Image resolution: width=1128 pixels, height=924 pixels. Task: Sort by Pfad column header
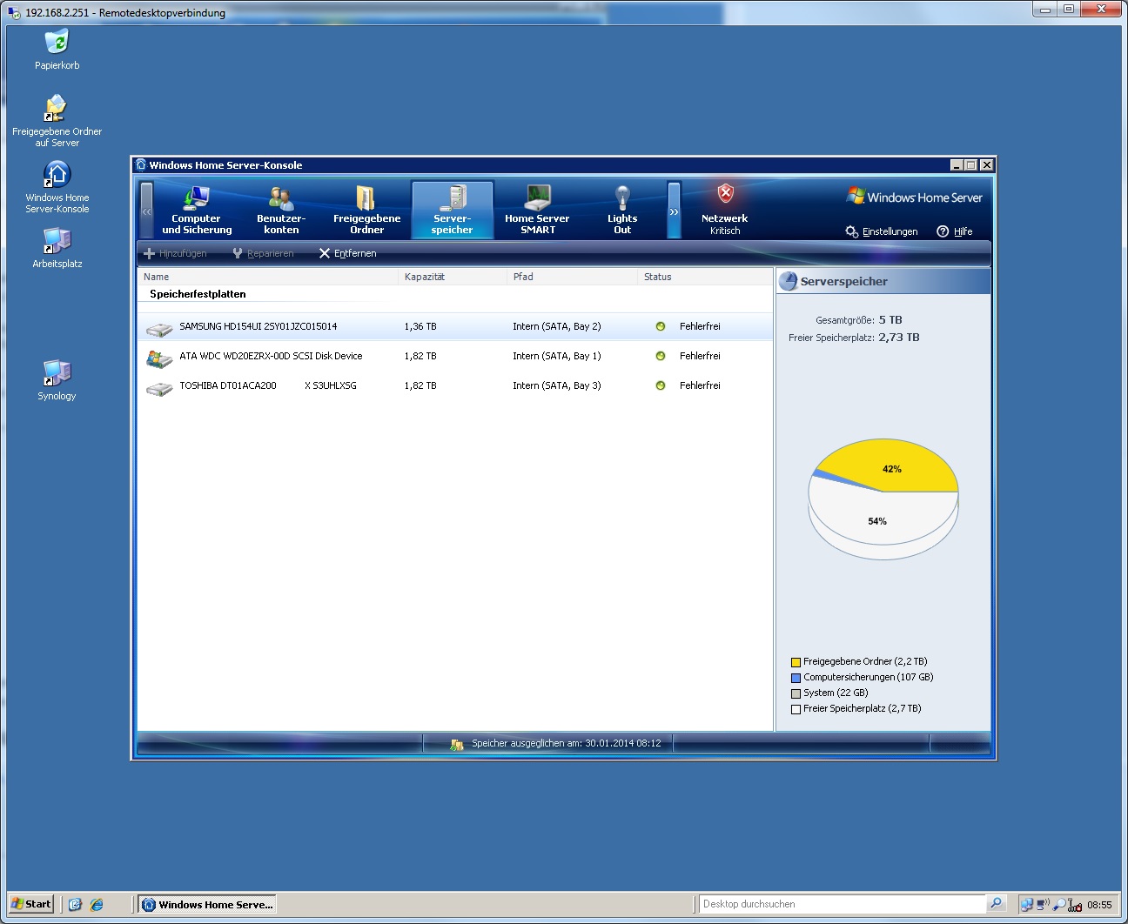(x=572, y=277)
